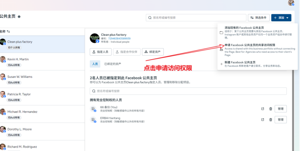The width and height of the screenshot is (300, 151).
Task: Click 名称 column header
Action: click(3, 31)
